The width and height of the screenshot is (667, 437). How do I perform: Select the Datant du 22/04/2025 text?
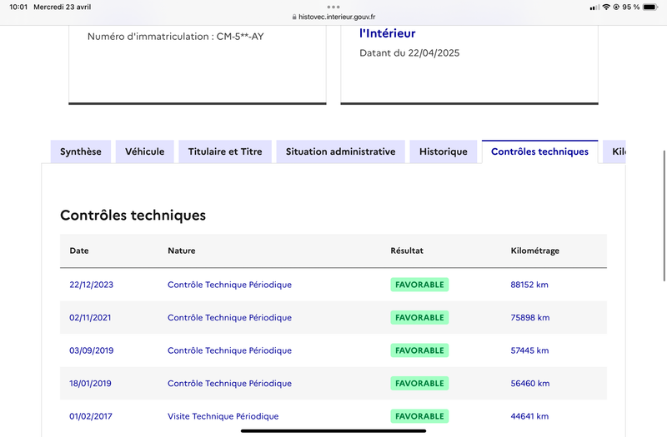tap(409, 53)
